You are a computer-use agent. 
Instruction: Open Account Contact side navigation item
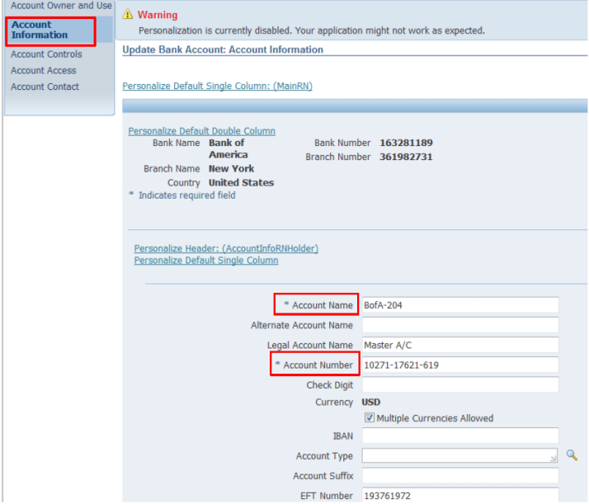[45, 87]
